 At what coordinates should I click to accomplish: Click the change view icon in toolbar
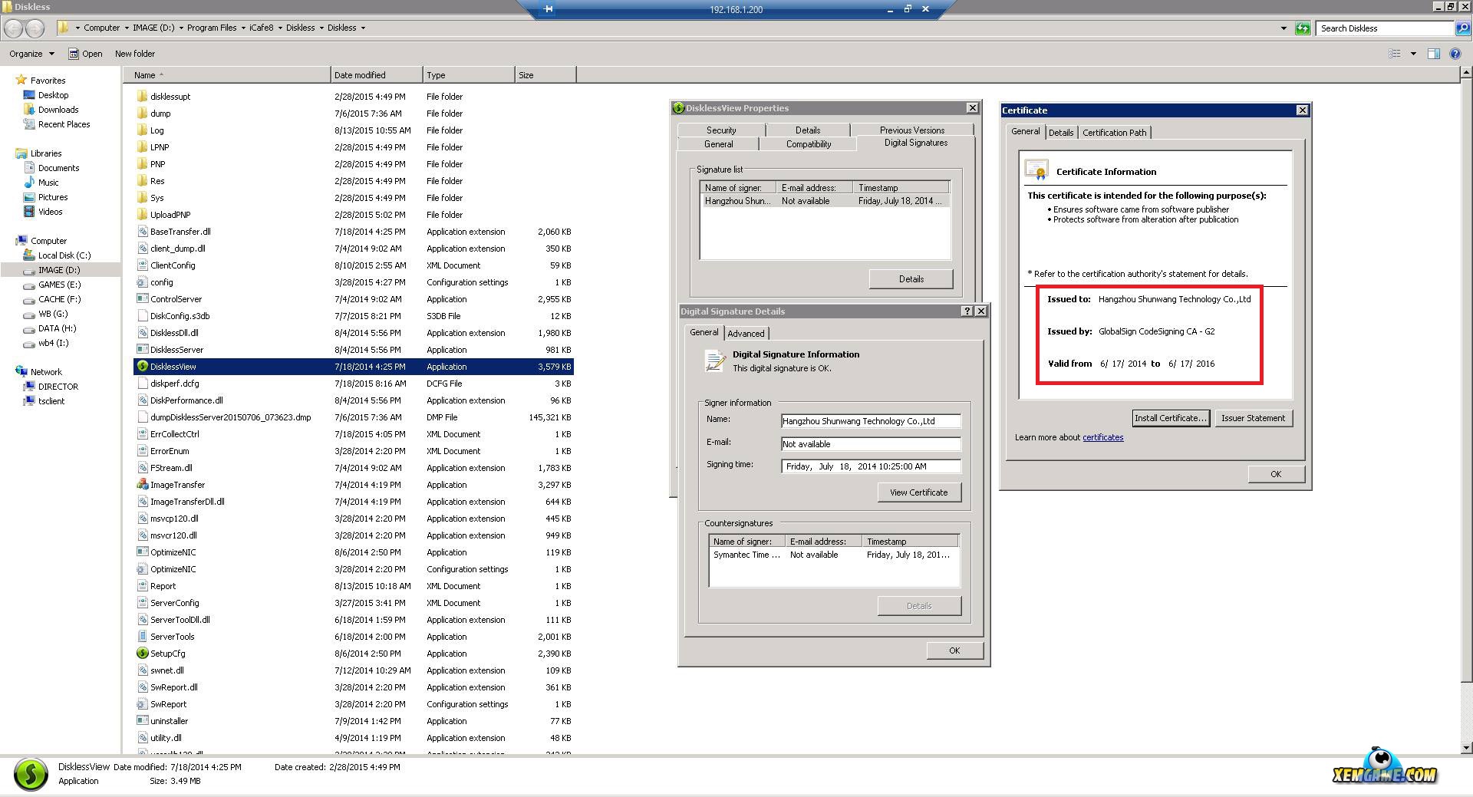pos(1395,54)
